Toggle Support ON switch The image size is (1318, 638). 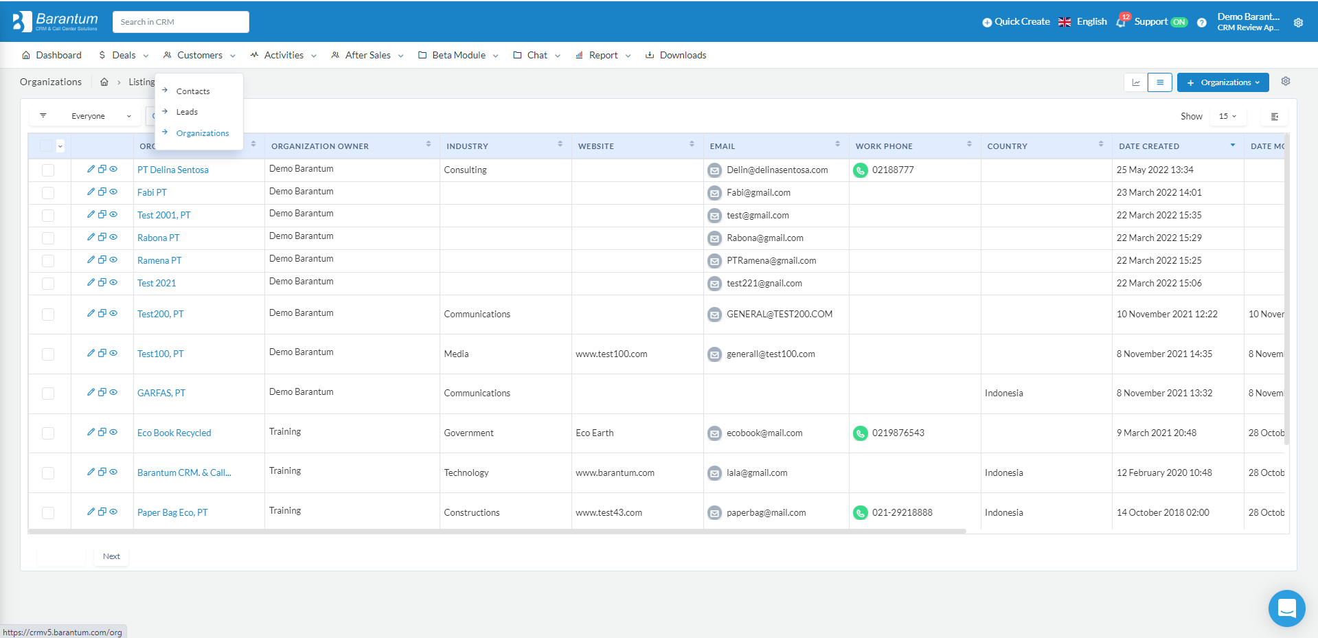point(1179,22)
